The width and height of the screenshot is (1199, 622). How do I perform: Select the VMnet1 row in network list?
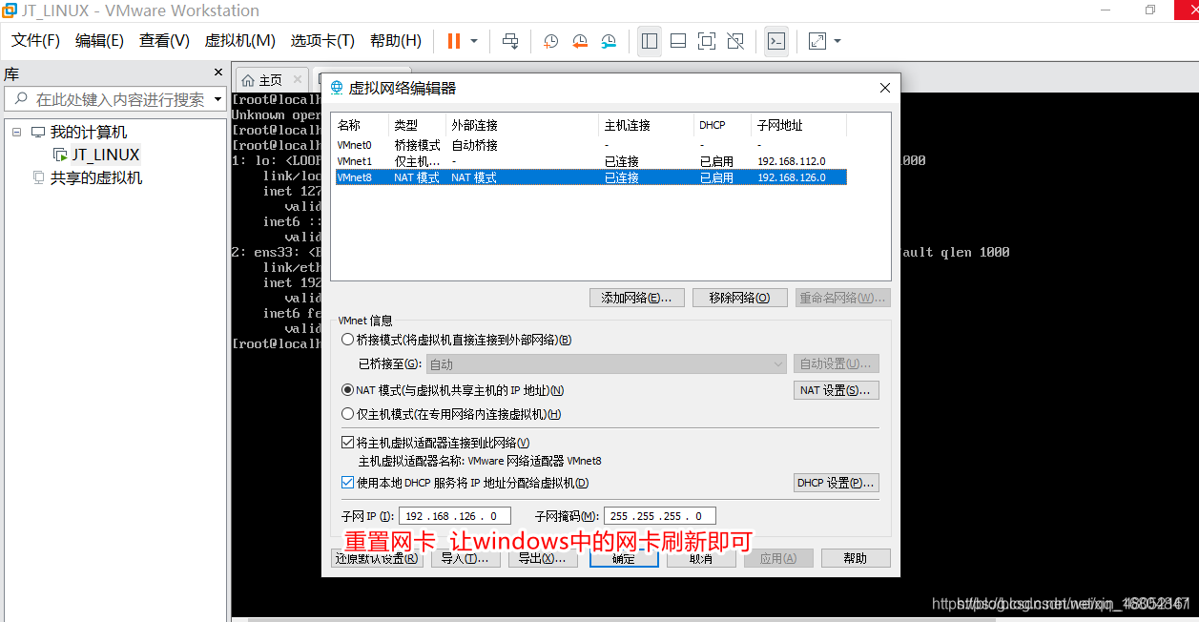click(x=590, y=161)
